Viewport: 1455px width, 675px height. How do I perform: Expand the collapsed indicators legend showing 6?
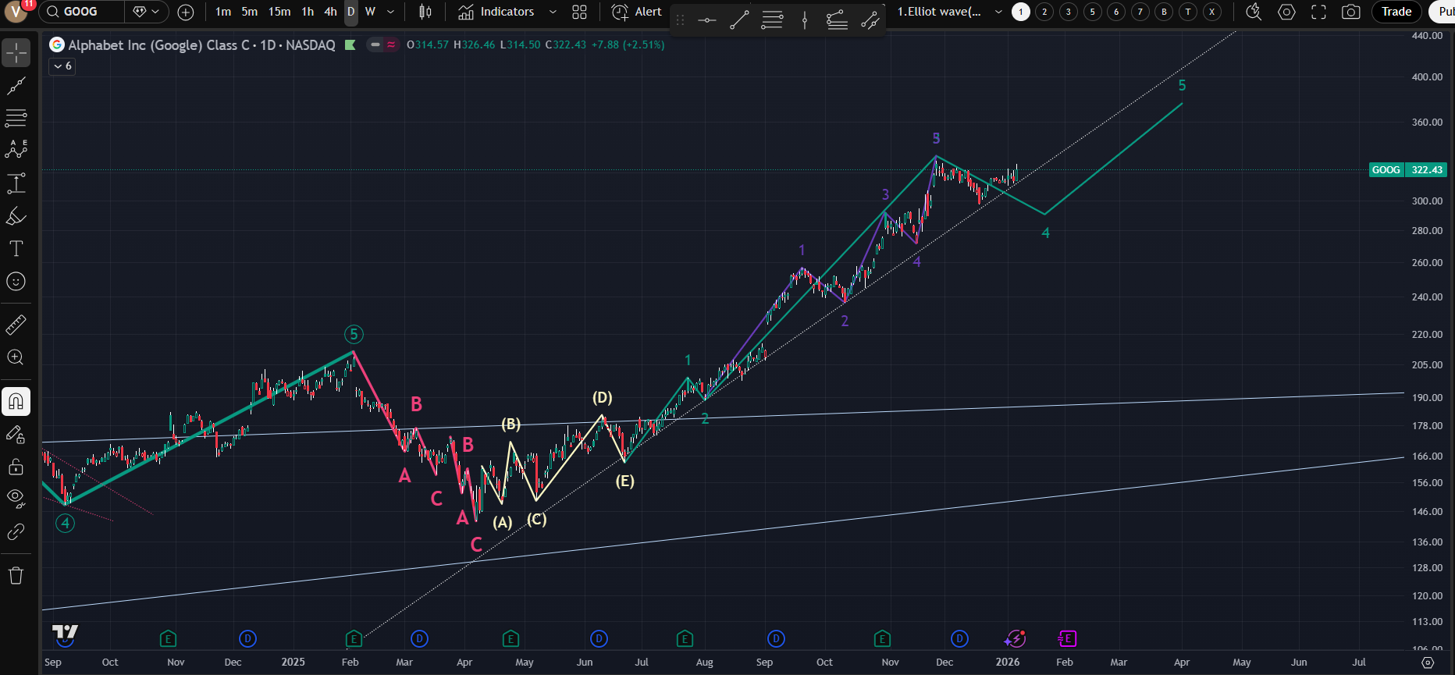(x=62, y=66)
